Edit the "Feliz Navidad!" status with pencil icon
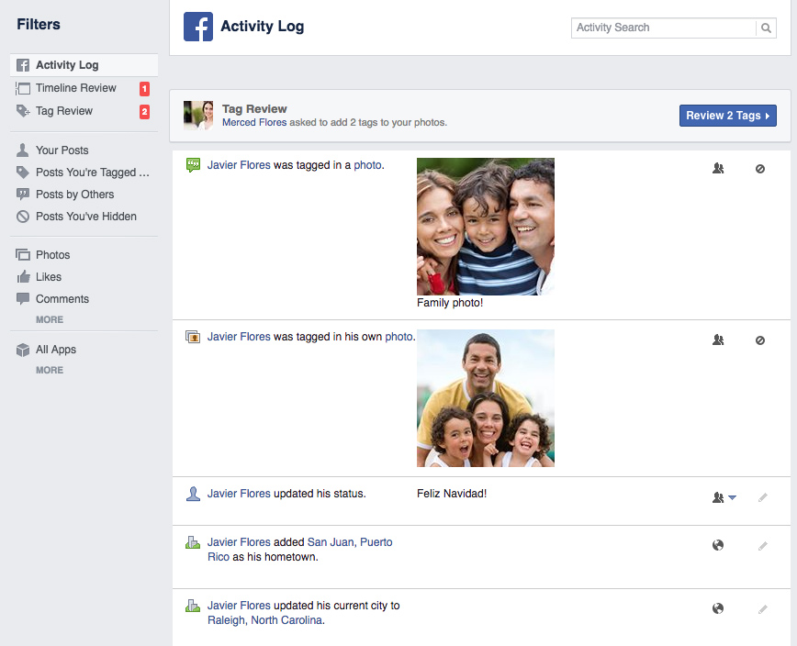The height and width of the screenshot is (646, 797). tap(762, 497)
